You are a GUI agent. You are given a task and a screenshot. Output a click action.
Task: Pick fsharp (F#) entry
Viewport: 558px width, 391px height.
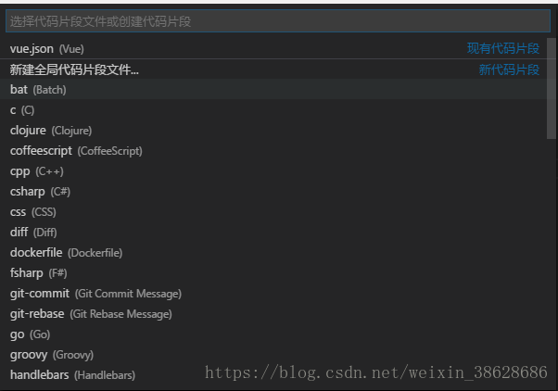[x=39, y=273]
